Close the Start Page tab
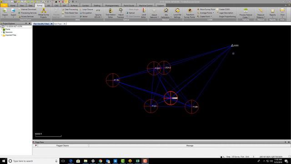This screenshot has width=291, height=164. [x=65, y=24]
